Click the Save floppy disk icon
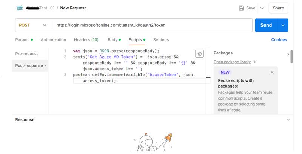Screen dimensions: 302x154 tap(241, 8)
